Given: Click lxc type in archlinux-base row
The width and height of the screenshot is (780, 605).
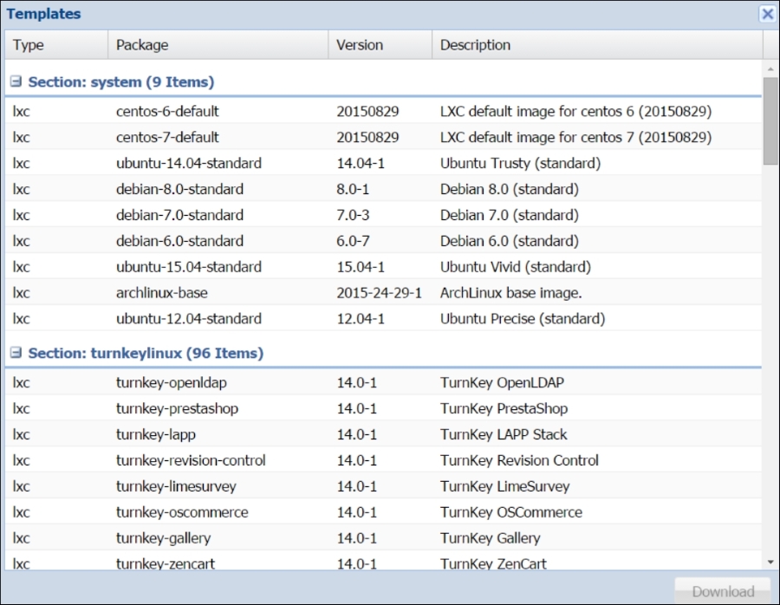Looking at the screenshot, I should click(22, 293).
